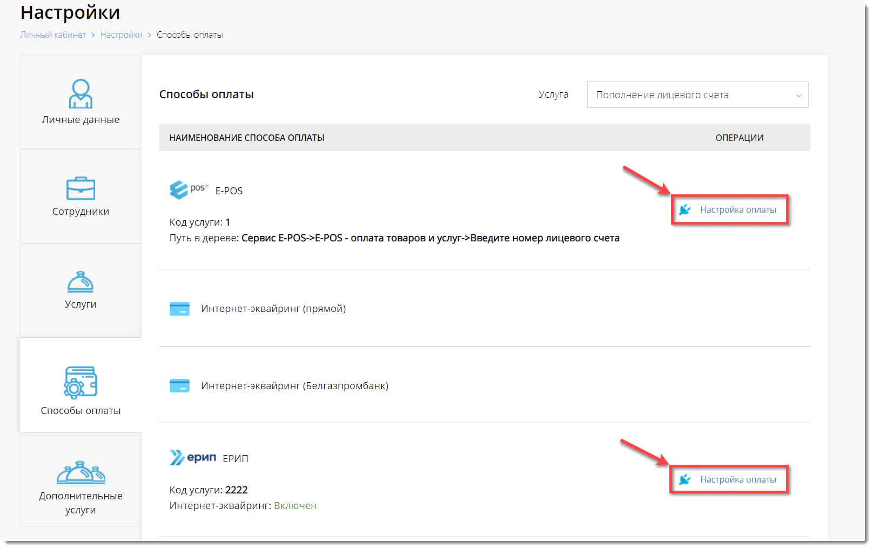
Task: Select the Интернет-эквайринг (прямой) row text
Action: (273, 309)
